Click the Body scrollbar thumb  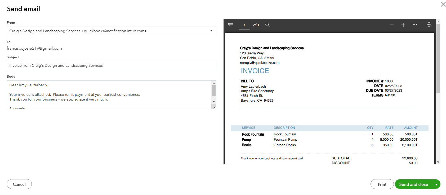pos(214,91)
